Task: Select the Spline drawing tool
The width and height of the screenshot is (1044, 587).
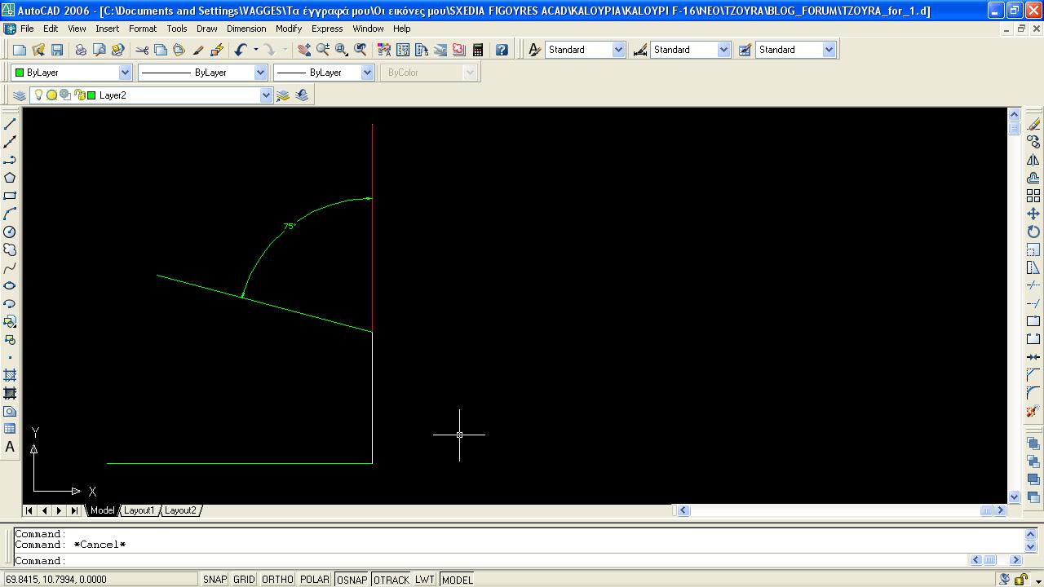Action: pyautogui.click(x=10, y=267)
